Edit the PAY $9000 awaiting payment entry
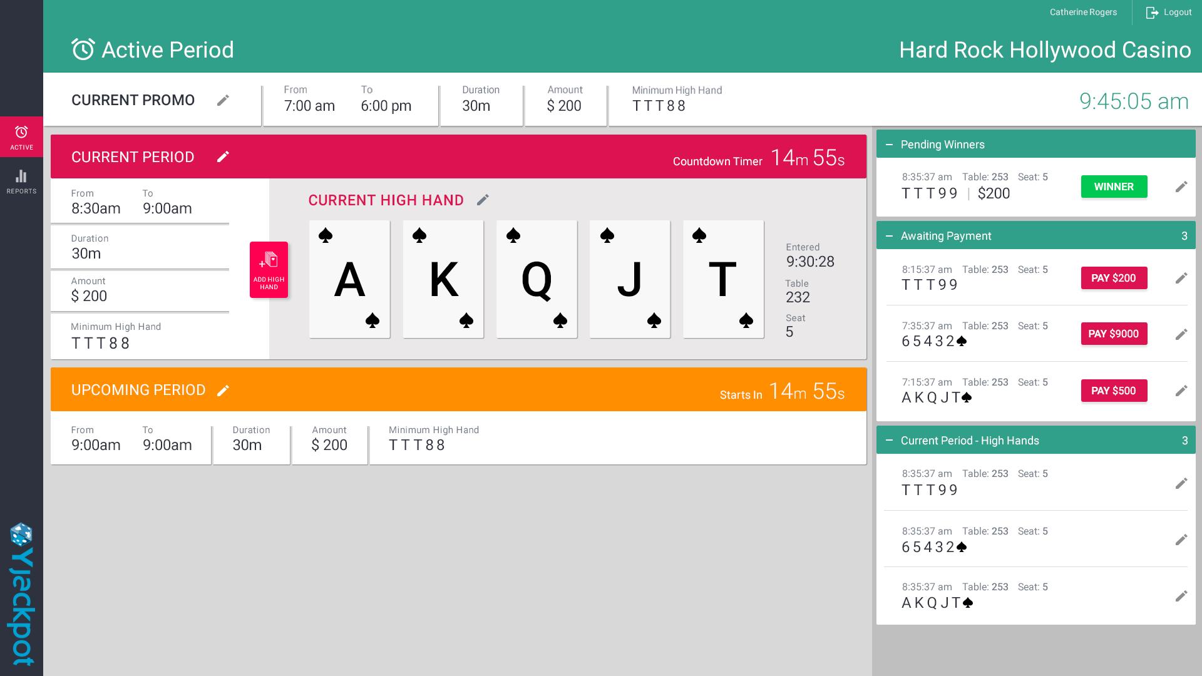The image size is (1202, 676). pos(1181,334)
